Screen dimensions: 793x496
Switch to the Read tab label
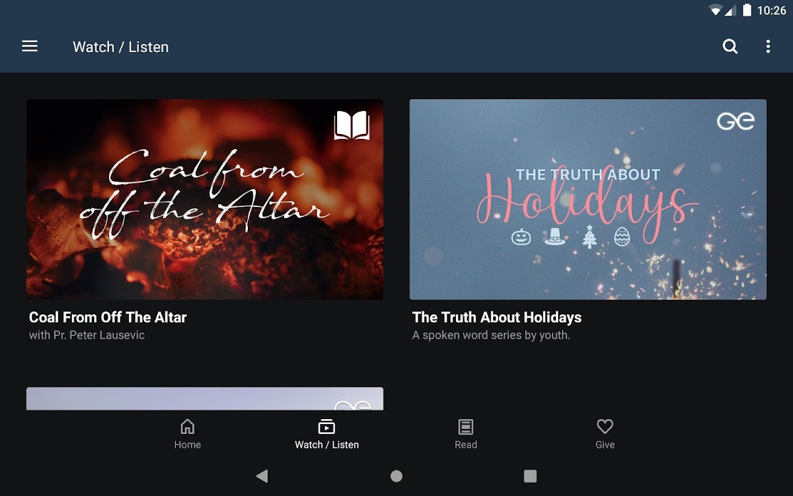pyautogui.click(x=466, y=445)
